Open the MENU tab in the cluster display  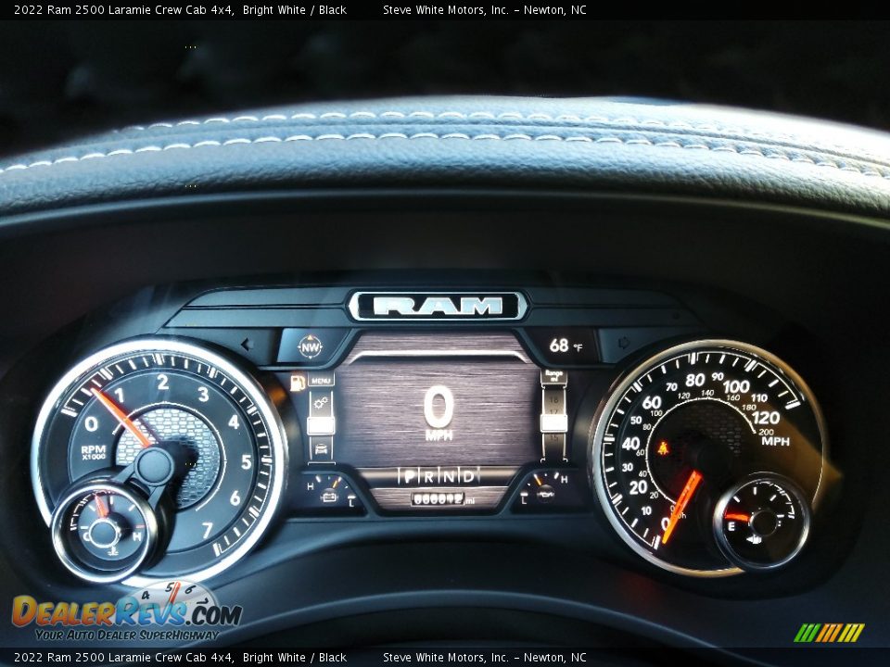tap(321, 381)
